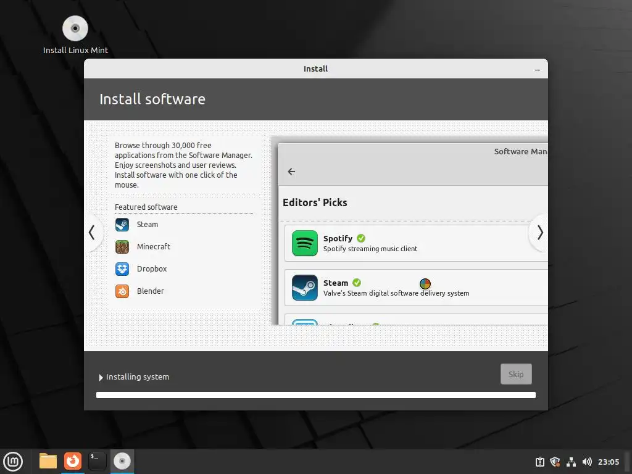Click the Minecraft icon in Featured software
Screen dimensions: 632x474
(122, 247)
